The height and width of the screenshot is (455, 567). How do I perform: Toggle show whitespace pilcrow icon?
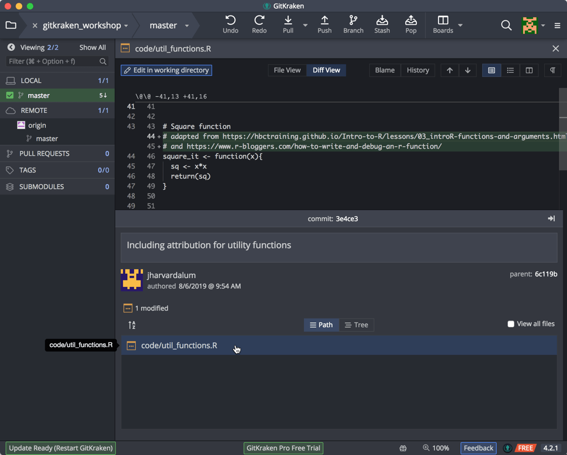553,70
